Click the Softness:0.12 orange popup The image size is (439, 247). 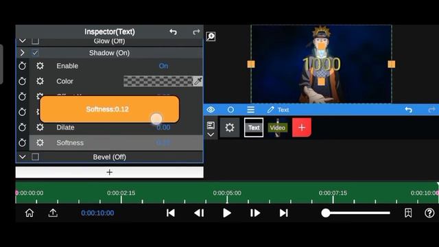(110, 109)
